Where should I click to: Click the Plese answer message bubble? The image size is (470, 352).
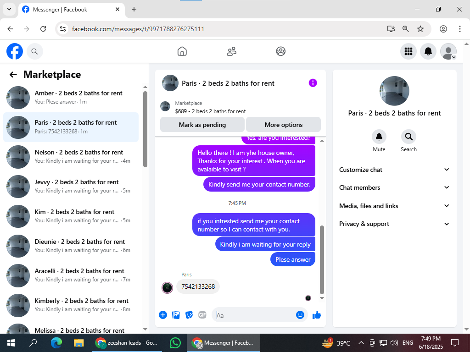tap(293, 259)
